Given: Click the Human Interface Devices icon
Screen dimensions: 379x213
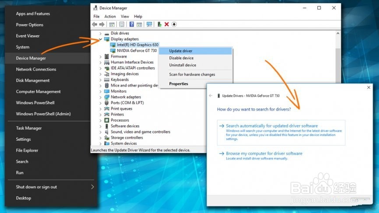Looking at the screenshot, I should [107, 62].
